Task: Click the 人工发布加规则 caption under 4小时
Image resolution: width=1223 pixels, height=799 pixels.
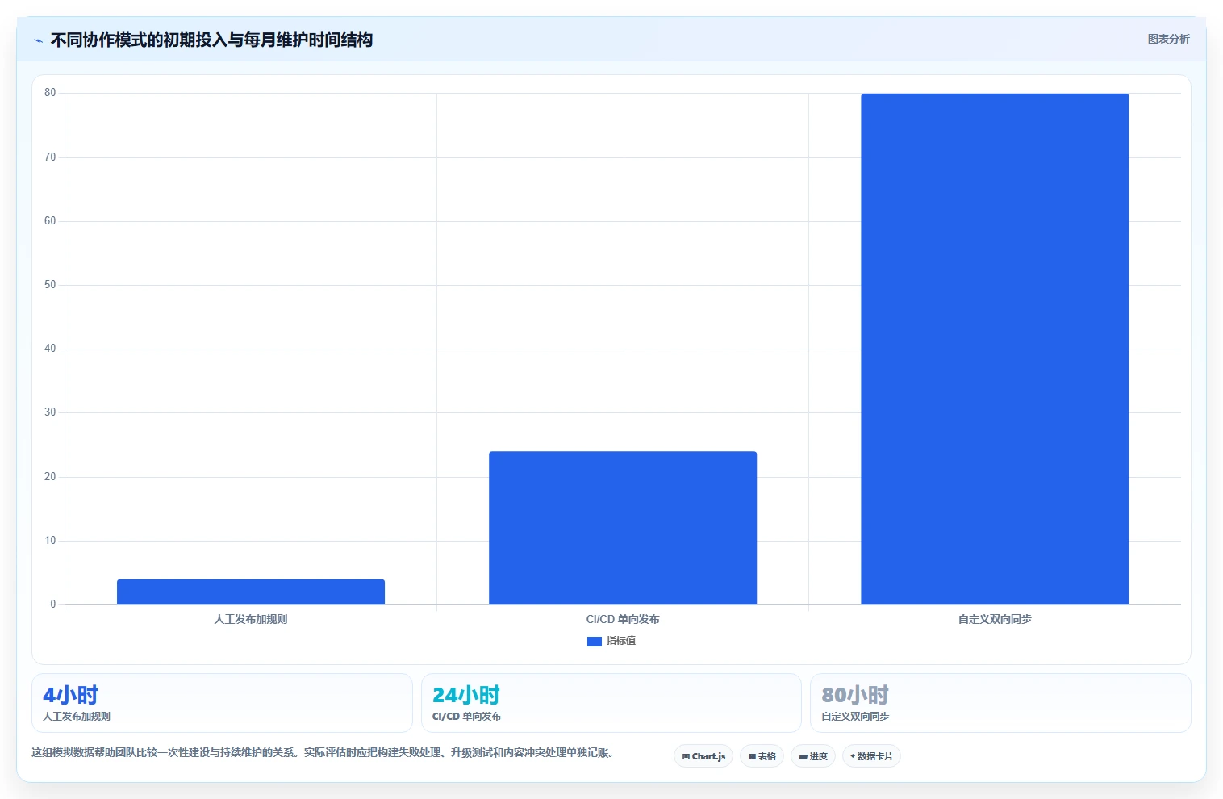Action: (x=77, y=717)
